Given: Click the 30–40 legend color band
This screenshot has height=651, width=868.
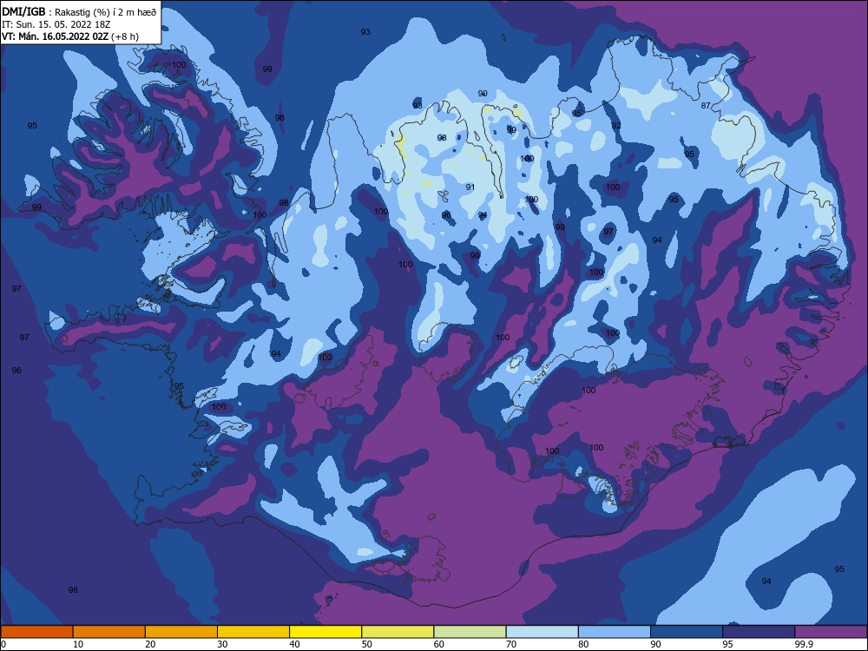Looking at the screenshot, I should (253, 632).
